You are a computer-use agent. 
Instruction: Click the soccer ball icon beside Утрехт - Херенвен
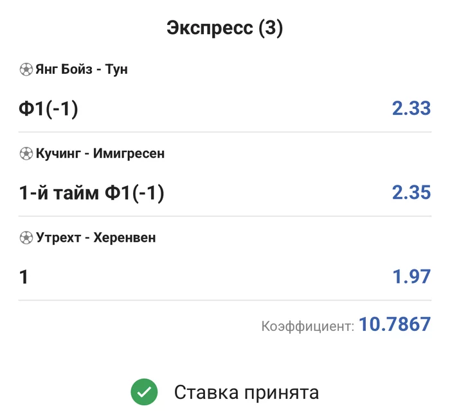click(x=26, y=237)
